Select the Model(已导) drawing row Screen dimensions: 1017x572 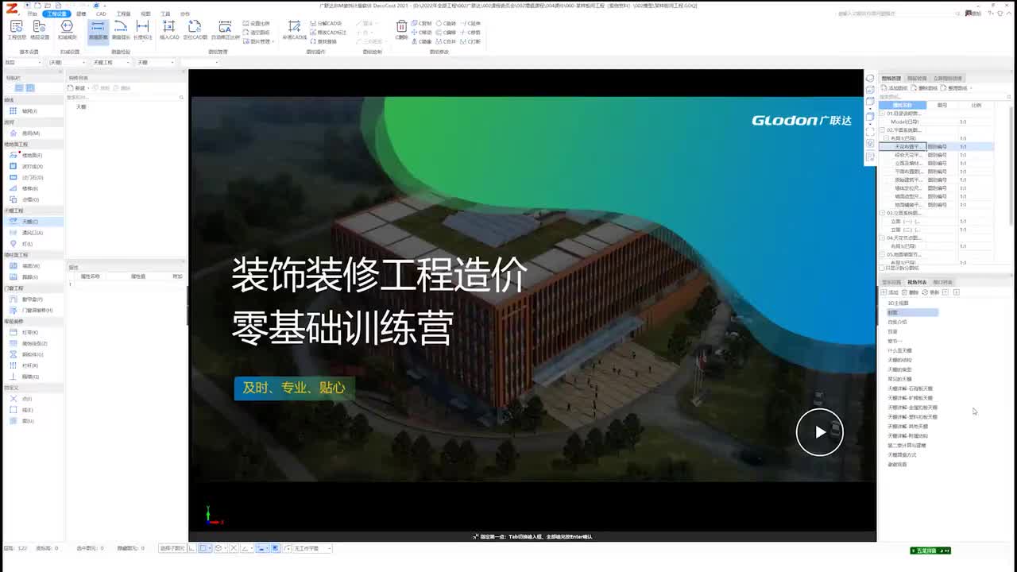[x=936, y=122]
